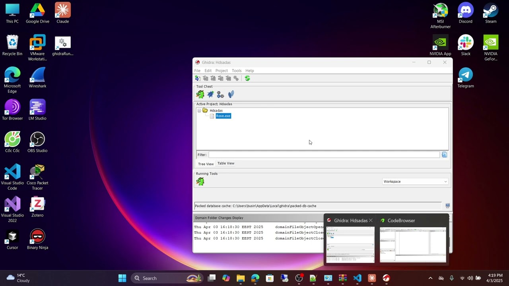509x286 pixels.
Task: Open MSI Afterburner desktop shortcut
Action: pyautogui.click(x=441, y=16)
